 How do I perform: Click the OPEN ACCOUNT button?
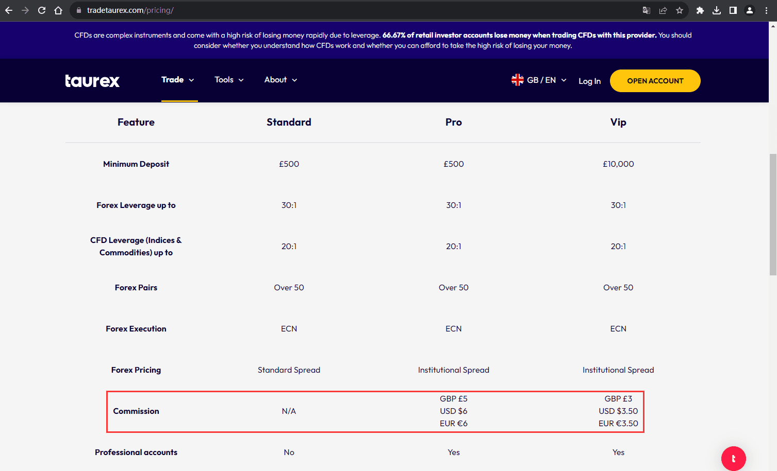point(655,81)
